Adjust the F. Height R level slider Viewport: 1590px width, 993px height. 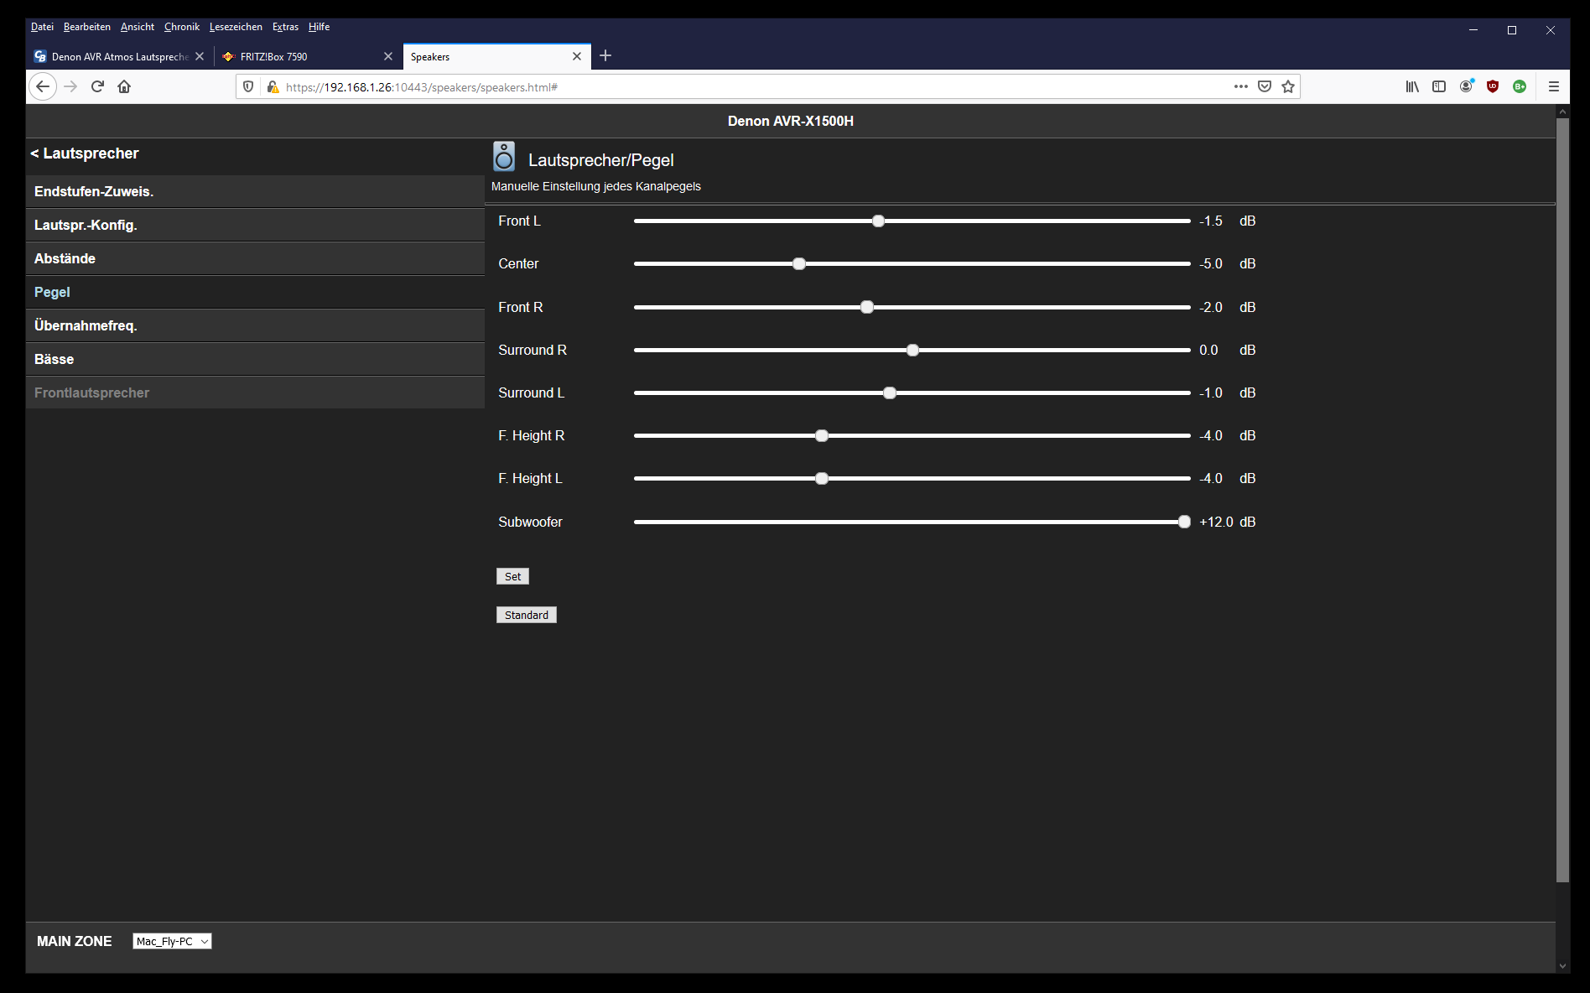(912, 436)
